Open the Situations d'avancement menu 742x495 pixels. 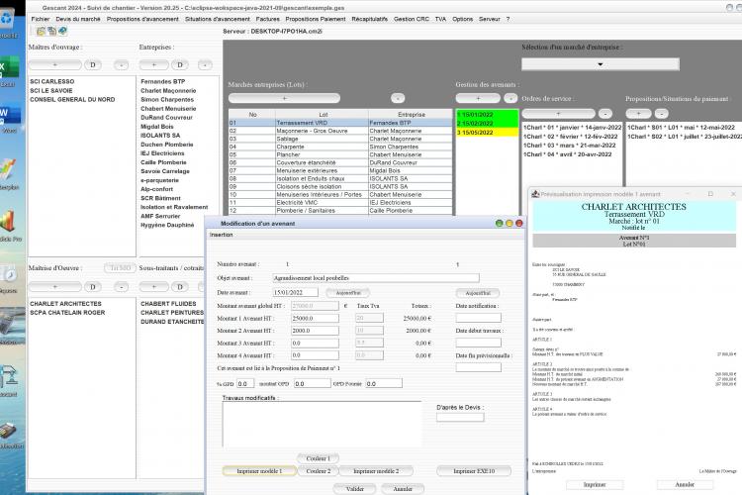click(x=218, y=19)
